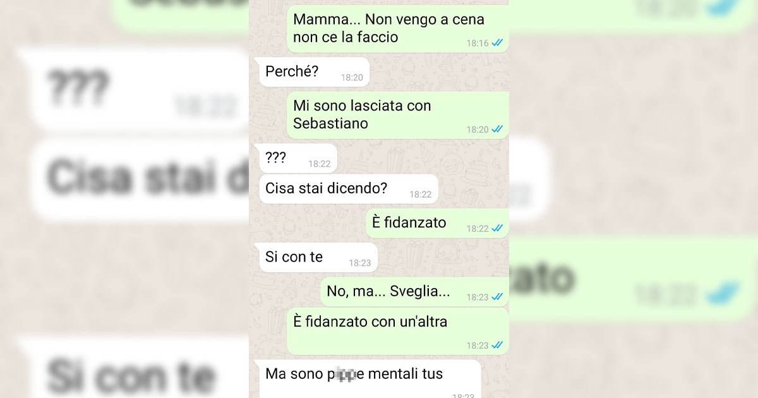Screen dimensions: 758x398
Task: Click double check on "No, ma... Sveglia..."
Action: (x=497, y=296)
